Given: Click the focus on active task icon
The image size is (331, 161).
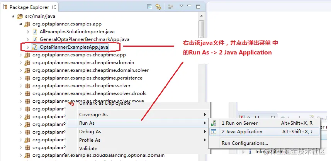Looking at the screenshot, I should [x=170, y=7].
